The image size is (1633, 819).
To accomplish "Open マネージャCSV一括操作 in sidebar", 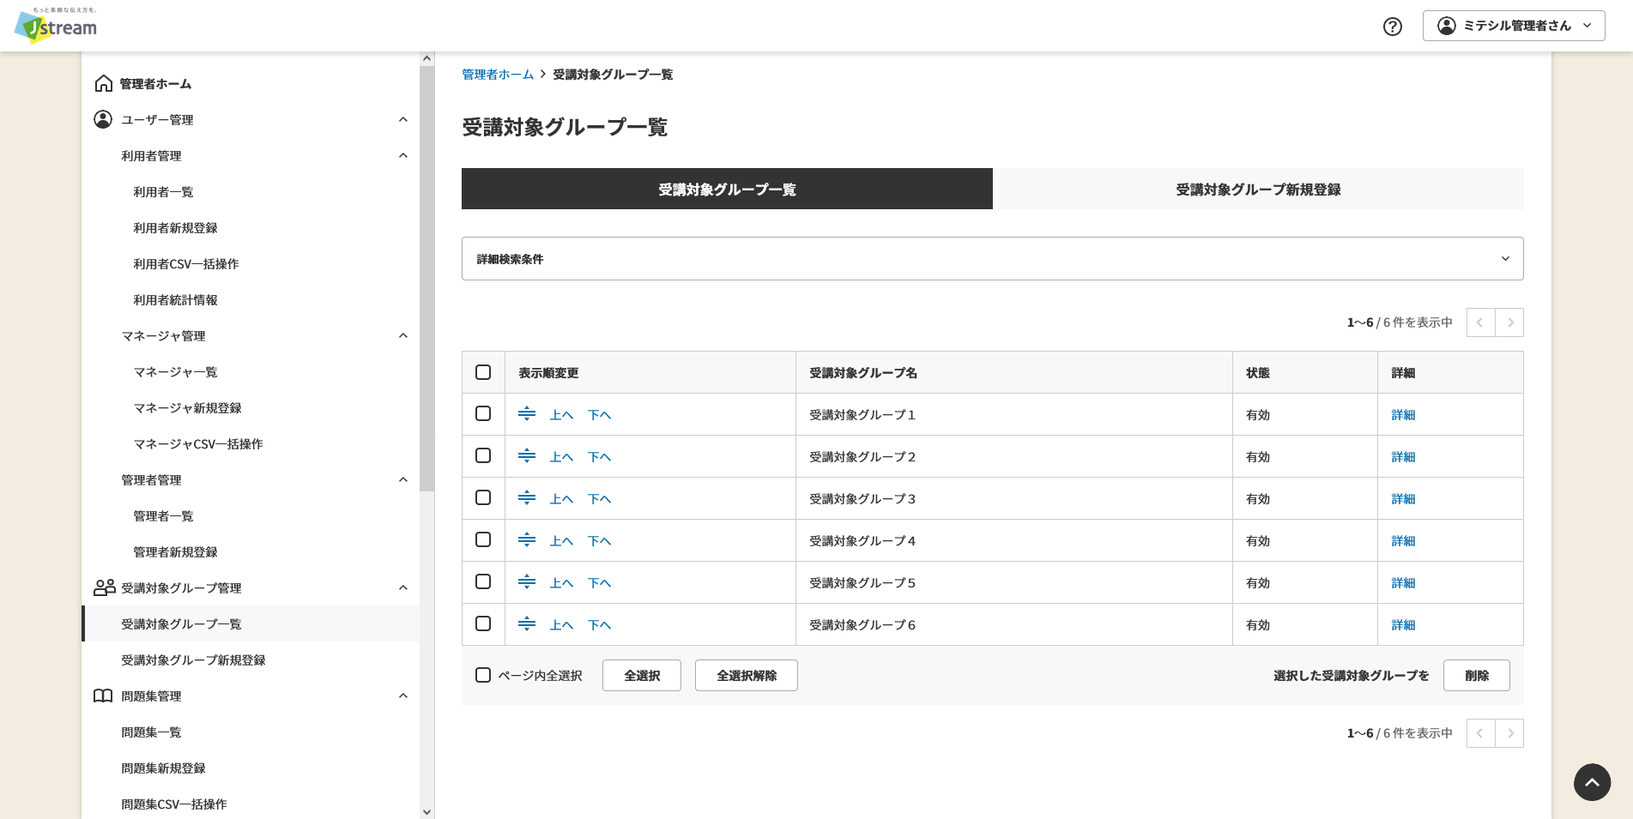I will pos(198,444).
